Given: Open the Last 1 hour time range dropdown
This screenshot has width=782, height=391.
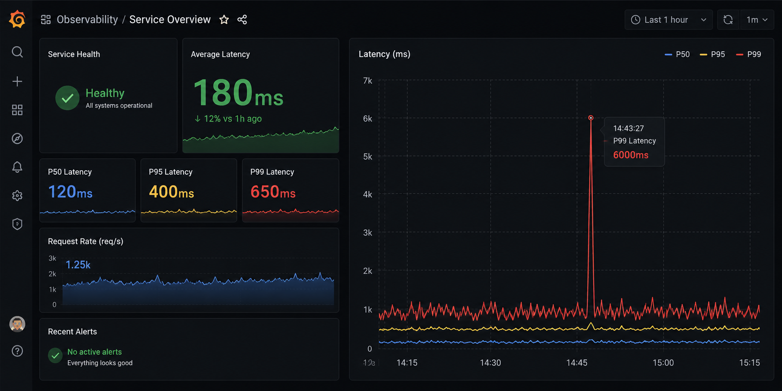Looking at the screenshot, I should click(668, 20).
